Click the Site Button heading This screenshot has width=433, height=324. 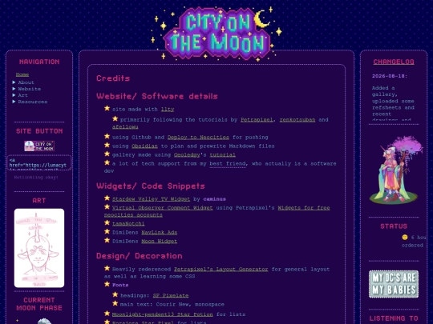click(x=39, y=131)
